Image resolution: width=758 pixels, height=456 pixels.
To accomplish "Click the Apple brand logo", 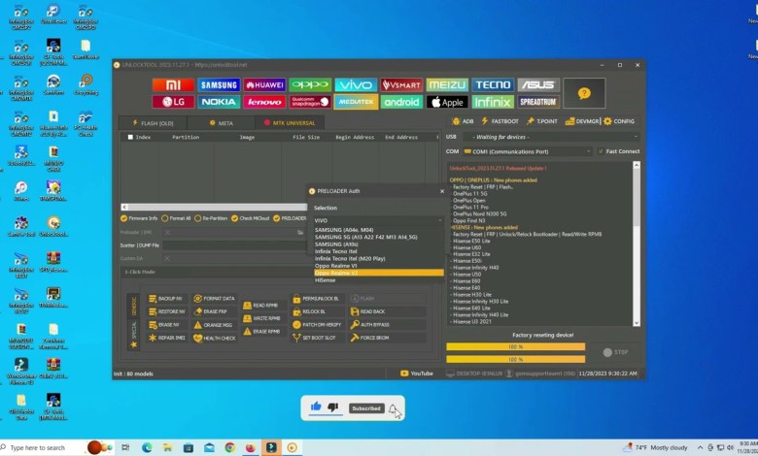I will 447,102.
